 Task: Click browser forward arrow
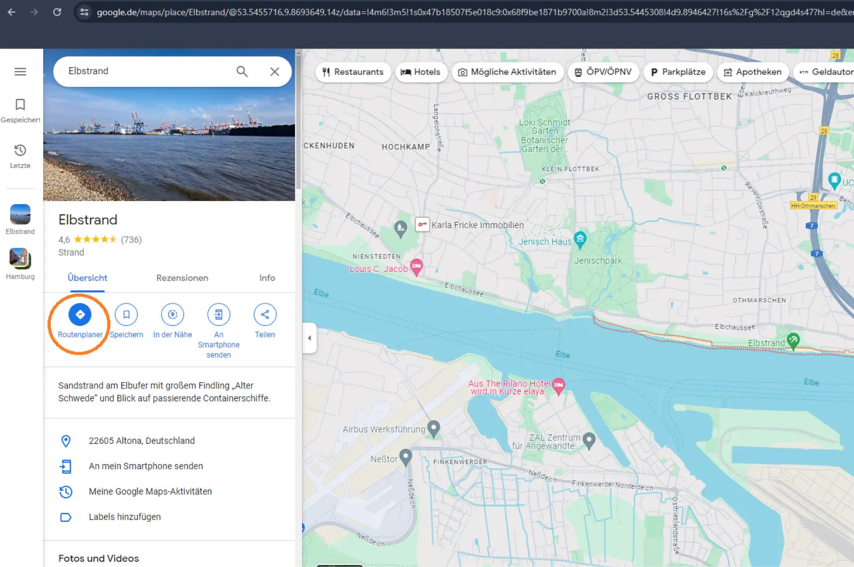point(34,12)
